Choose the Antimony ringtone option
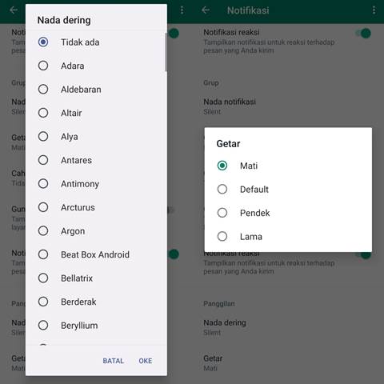Viewport: 384px width, 384px height. tap(96, 184)
